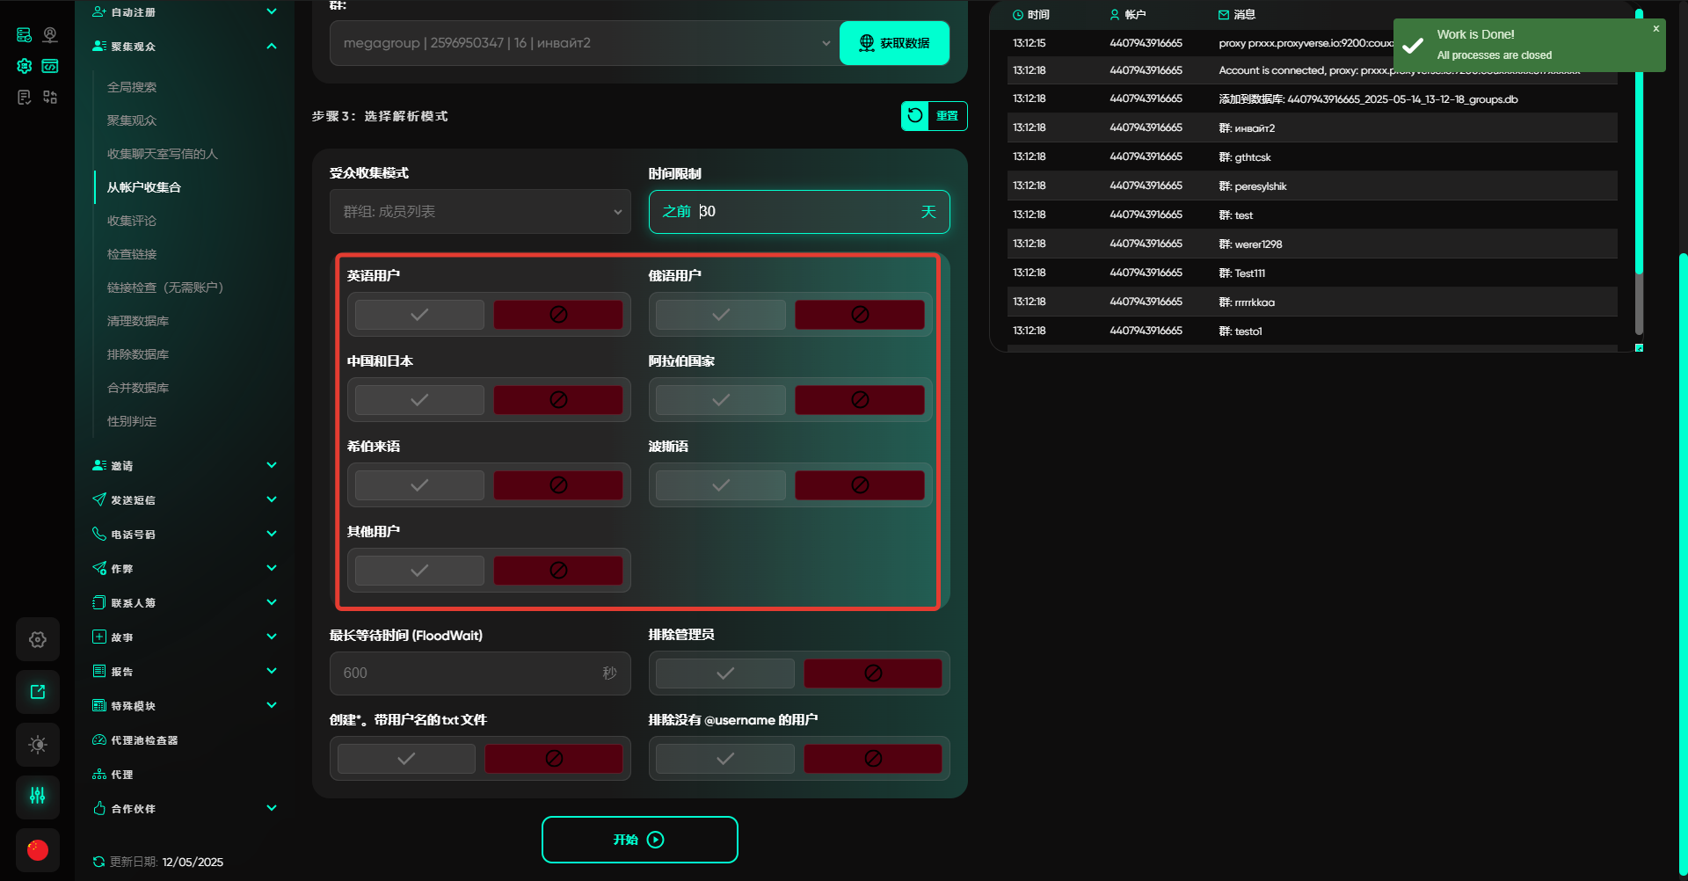Open the 受众收集模式 dropdown
This screenshot has width=1688, height=881.
[480, 212]
